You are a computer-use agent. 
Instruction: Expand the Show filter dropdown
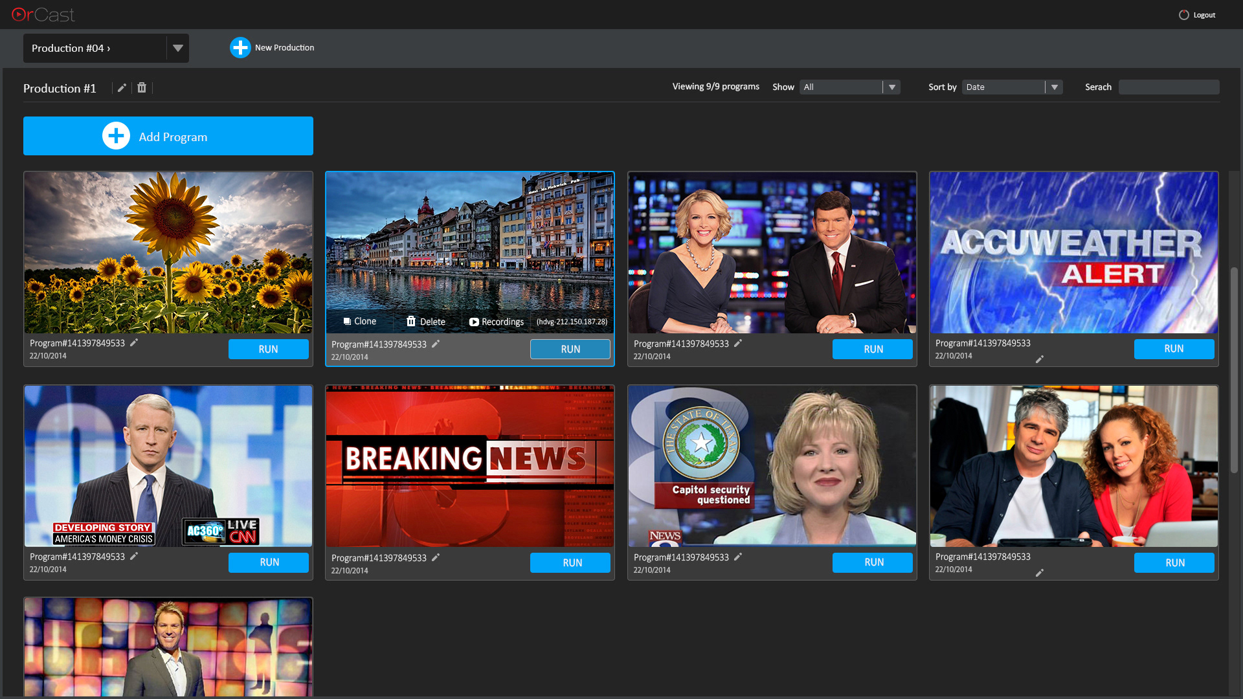891,87
